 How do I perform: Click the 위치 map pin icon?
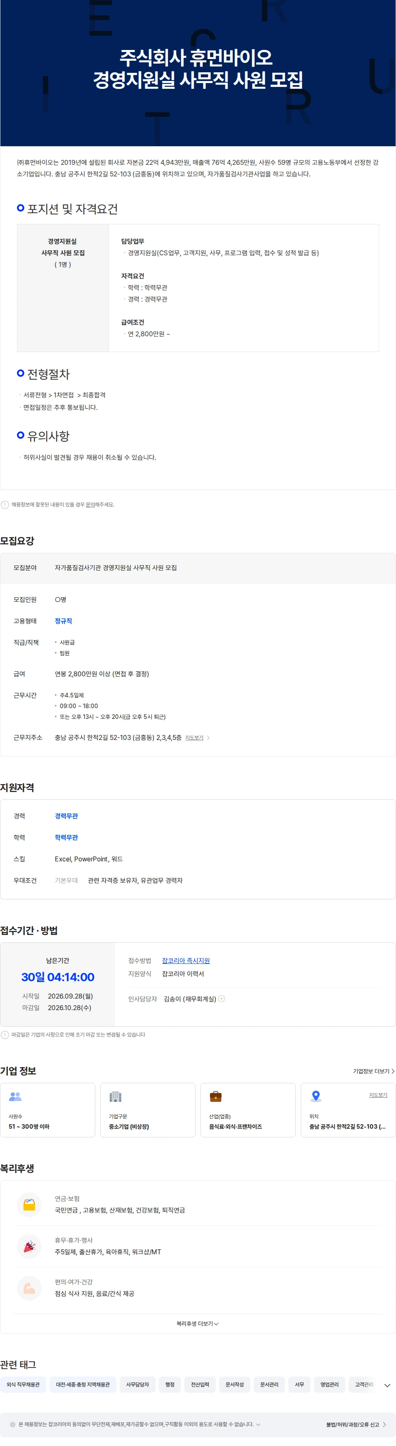(316, 1096)
